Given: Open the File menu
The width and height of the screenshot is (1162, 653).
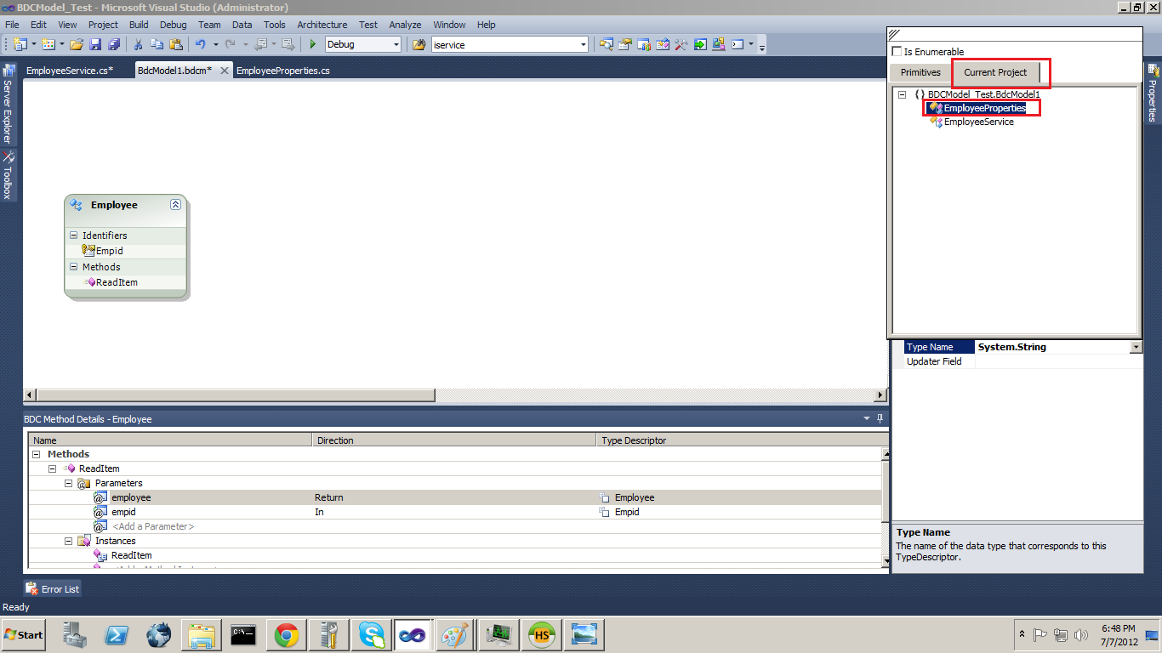Looking at the screenshot, I should pyautogui.click(x=14, y=25).
